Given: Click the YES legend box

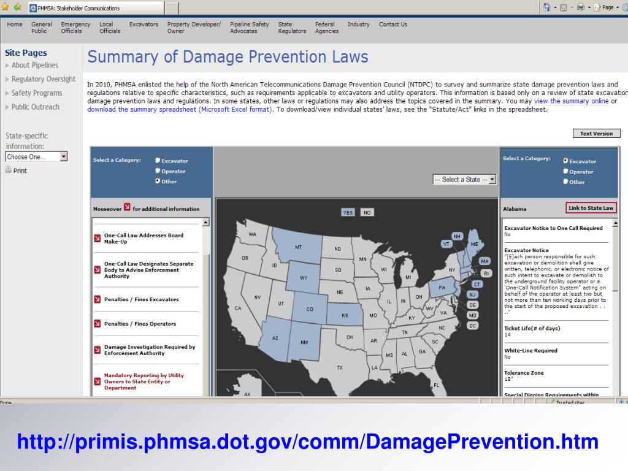Looking at the screenshot, I should [348, 212].
